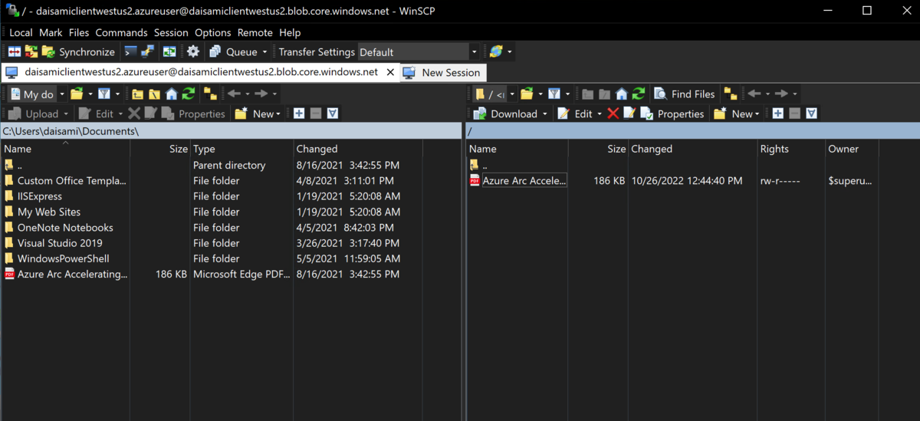
Task: Click remote panel New button
Action: (x=736, y=113)
